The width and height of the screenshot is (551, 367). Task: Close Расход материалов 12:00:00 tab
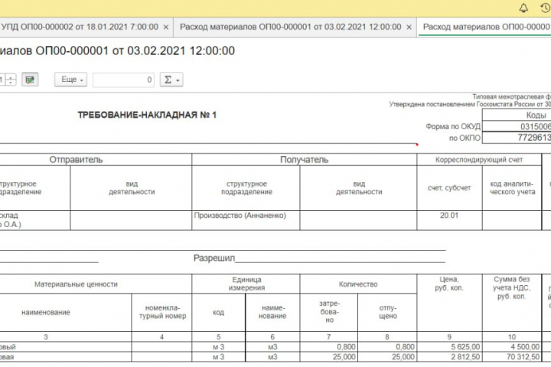click(x=409, y=28)
